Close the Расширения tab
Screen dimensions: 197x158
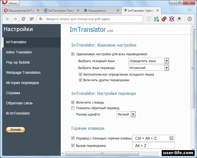[118, 10]
